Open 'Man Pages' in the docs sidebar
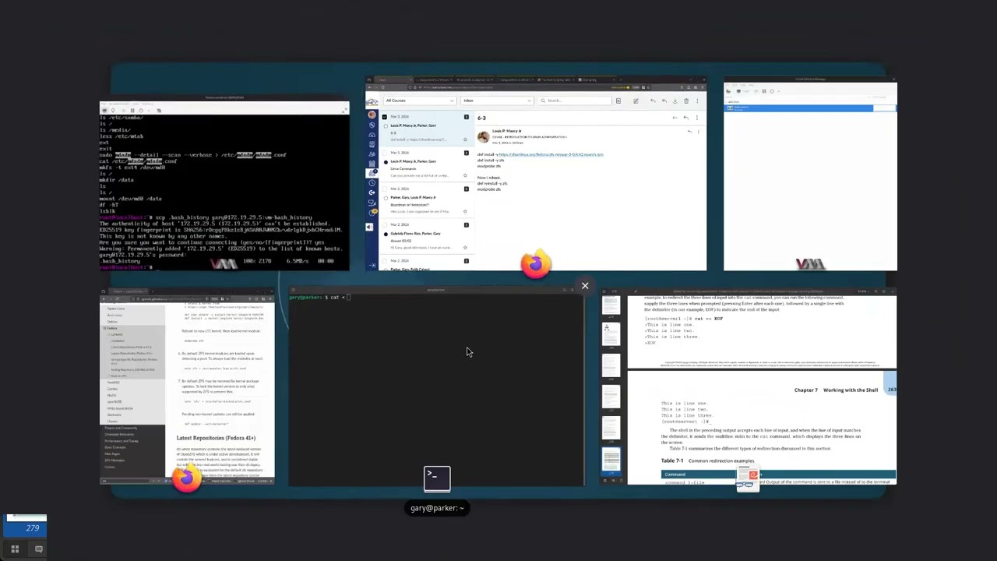 tap(112, 453)
